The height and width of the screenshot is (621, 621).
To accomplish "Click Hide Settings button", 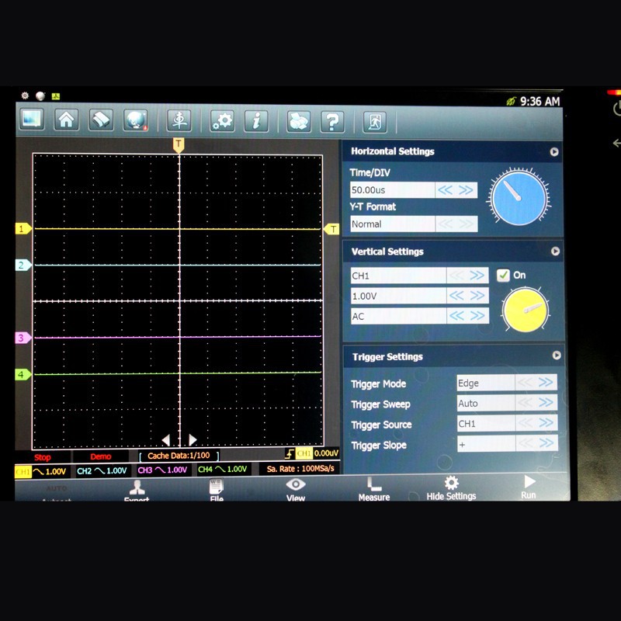I will [x=451, y=488].
